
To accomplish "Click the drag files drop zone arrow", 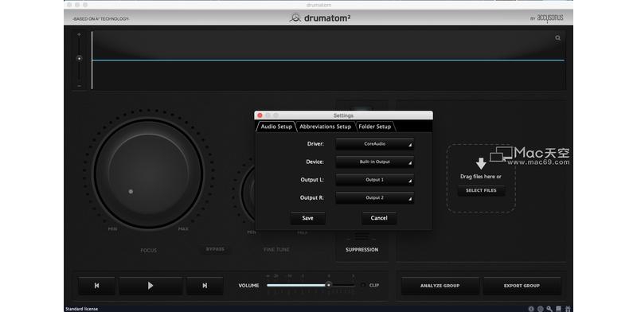I will [x=481, y=164].
